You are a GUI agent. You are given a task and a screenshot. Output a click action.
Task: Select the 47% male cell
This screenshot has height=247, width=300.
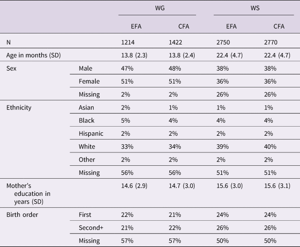(127, 69)
